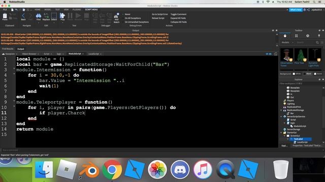Image resolution: width=325 pixels, height=182 pixels.
Task: Click Expand All Folds action
Action: 178,18
